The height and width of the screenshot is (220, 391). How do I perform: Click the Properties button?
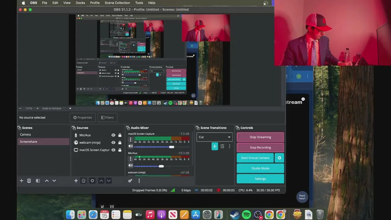point(82,117)
